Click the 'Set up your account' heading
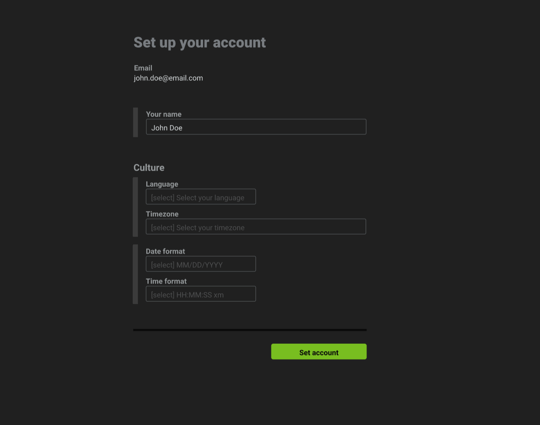Viewport: 540px width, 425px height. tap(199, 42)
